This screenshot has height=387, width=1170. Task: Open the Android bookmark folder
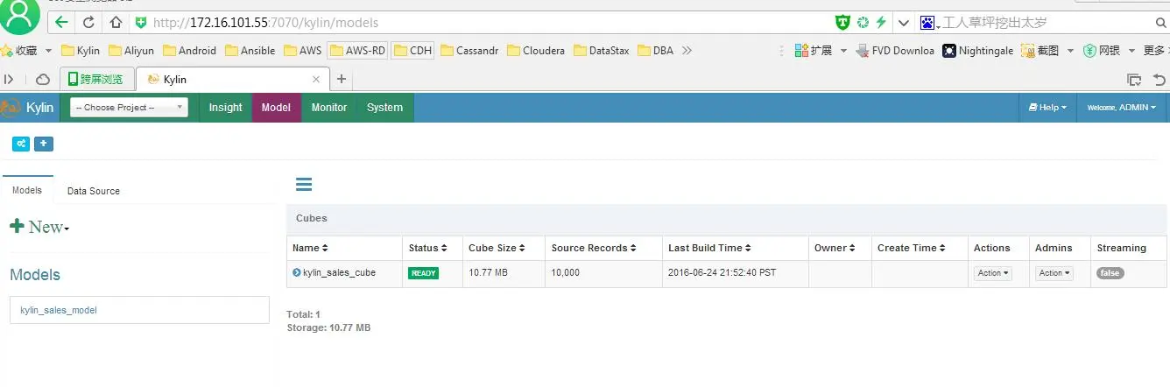tap(189, 50)
